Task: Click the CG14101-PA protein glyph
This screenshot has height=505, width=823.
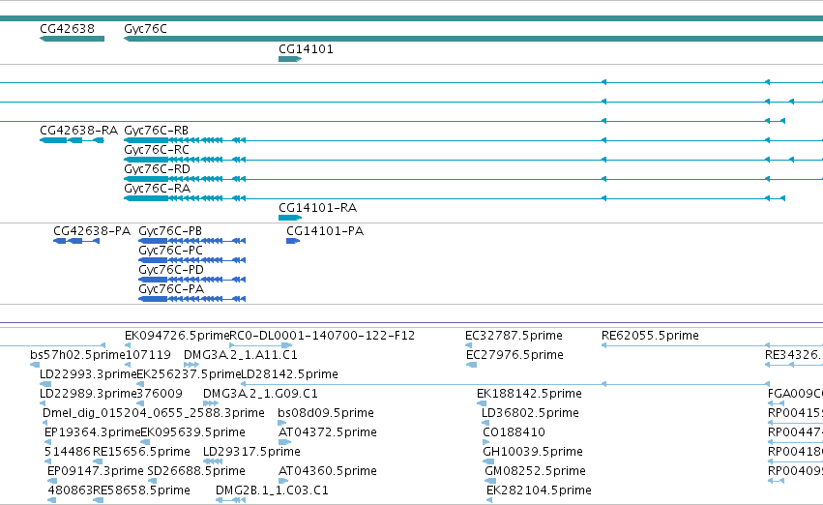Action: (x=293, y=241)
